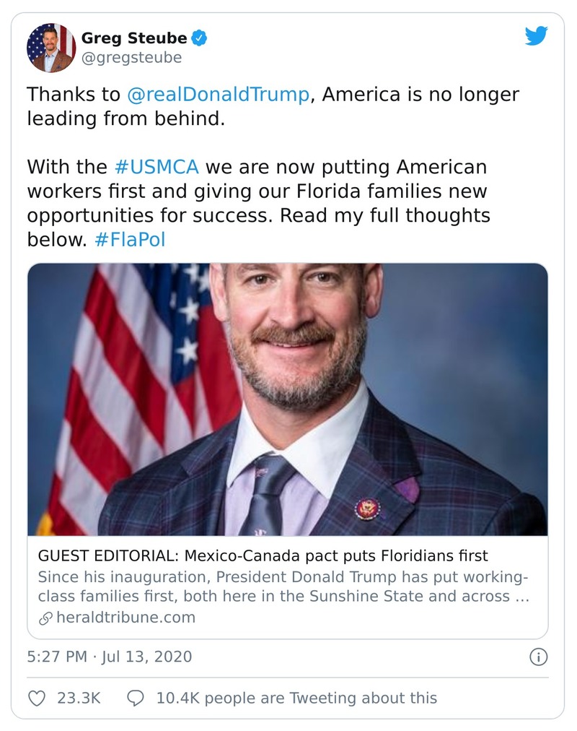Screen dimensions: 577x731
Task: Visit the heraldtribune.com source link
Action: click(125, 618)
